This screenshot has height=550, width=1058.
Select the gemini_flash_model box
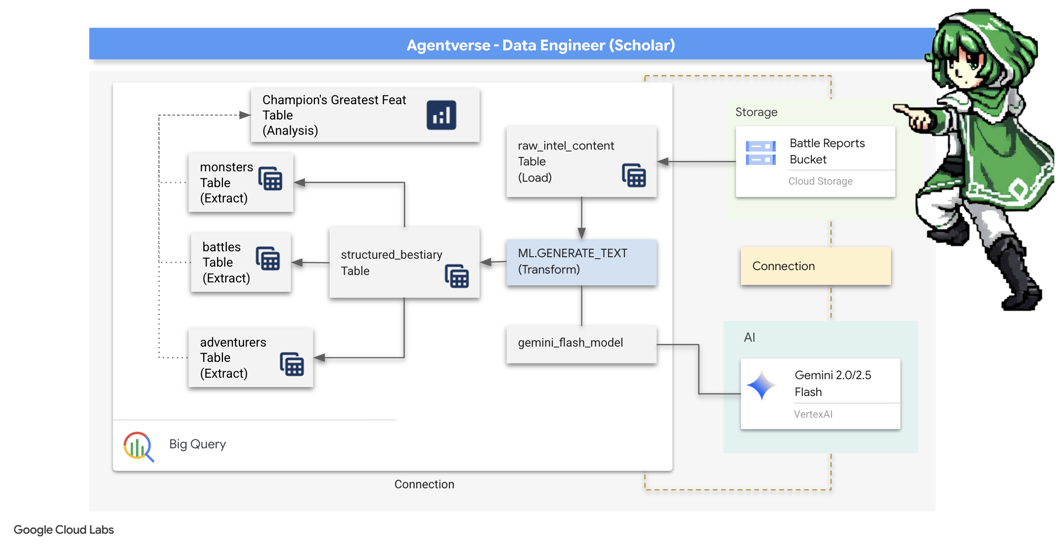pyautogui.click(x=581, y=344)
